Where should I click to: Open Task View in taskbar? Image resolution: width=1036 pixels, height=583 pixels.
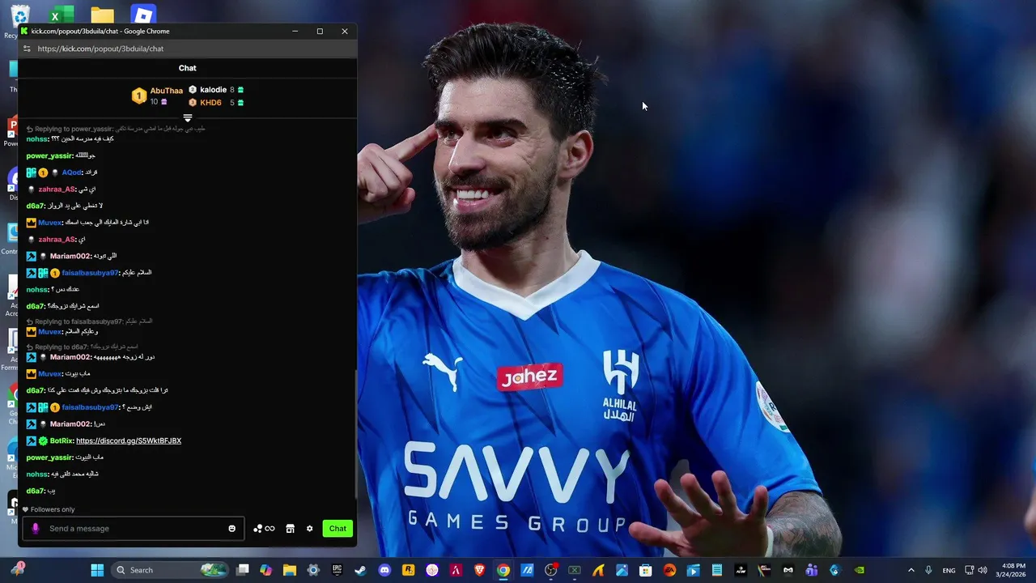click(242, 570)
